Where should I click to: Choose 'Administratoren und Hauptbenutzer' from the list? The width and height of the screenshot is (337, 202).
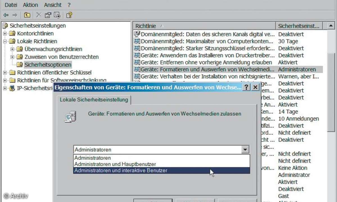point(115,164)
